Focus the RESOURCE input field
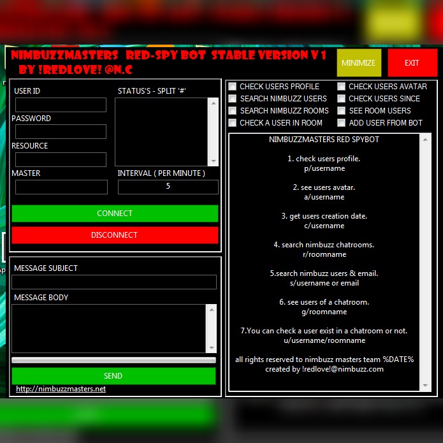The image size is (443, 443). coord(61,159)
